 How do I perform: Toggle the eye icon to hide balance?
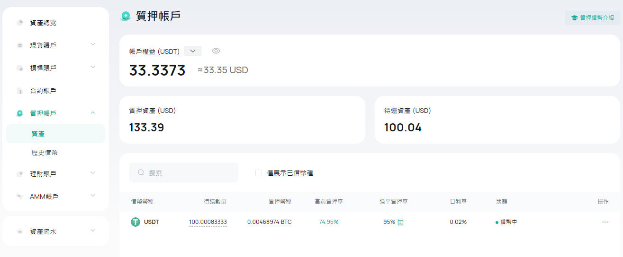pos(216,51)
